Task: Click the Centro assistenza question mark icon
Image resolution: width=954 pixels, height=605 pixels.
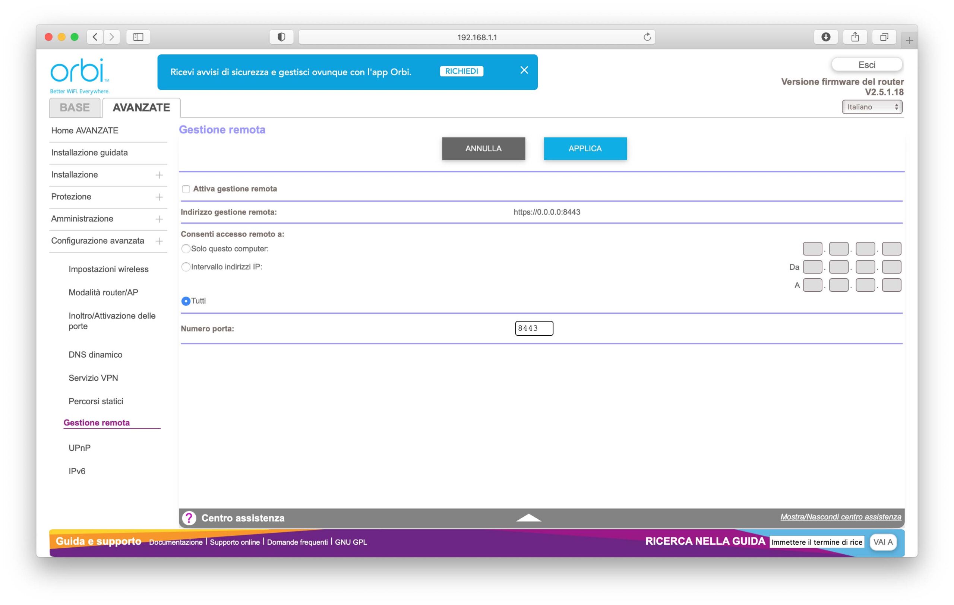Action: tap(189, 518)
